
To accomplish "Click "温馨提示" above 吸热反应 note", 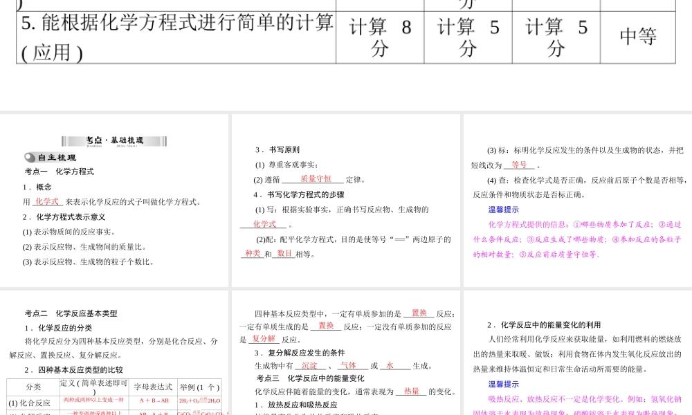I will [x=503, y=385].
